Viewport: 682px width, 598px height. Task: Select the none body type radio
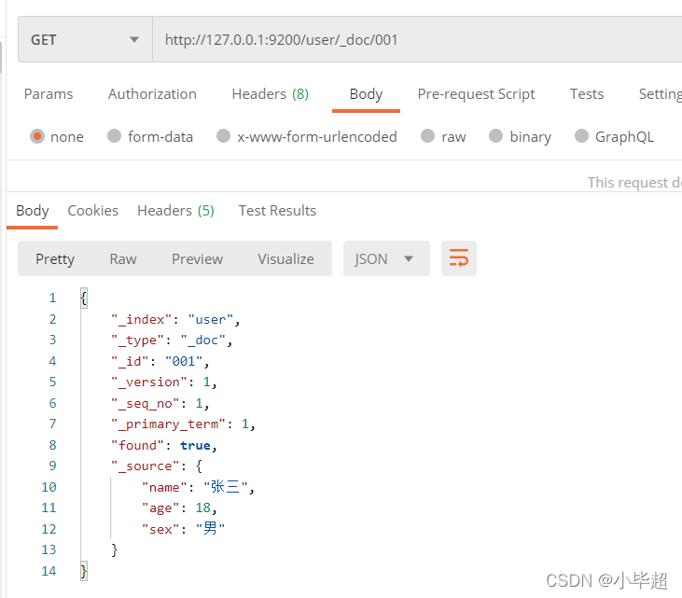(x=37, y=136)
